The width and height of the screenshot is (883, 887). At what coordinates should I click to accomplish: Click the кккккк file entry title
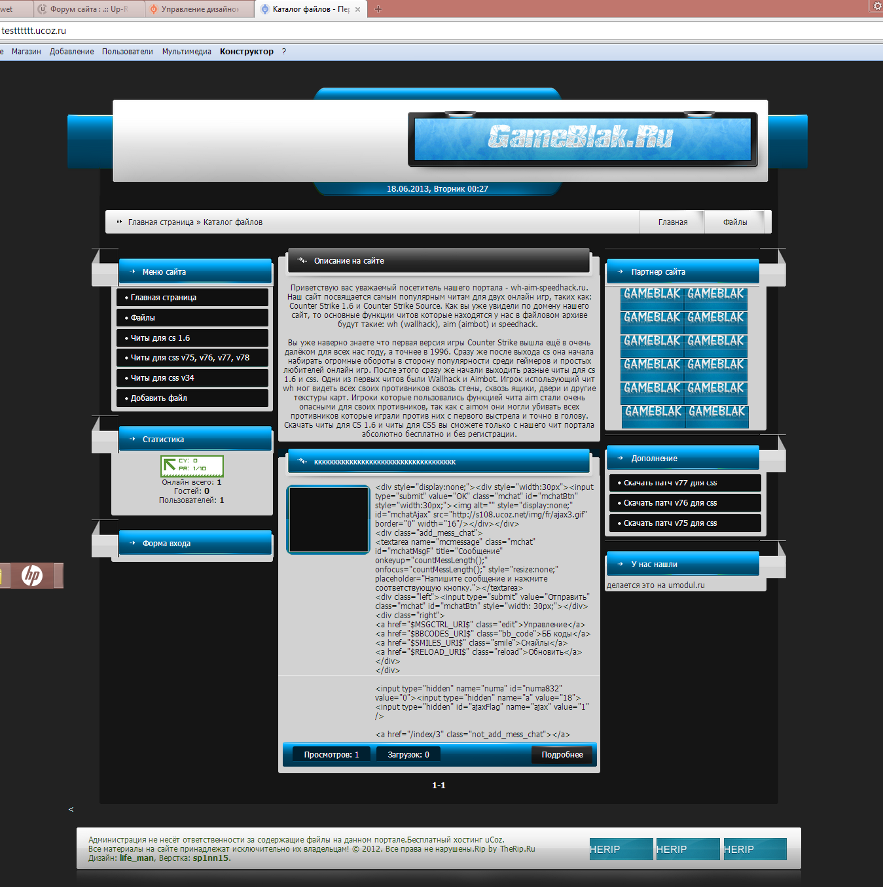(385, 462)
